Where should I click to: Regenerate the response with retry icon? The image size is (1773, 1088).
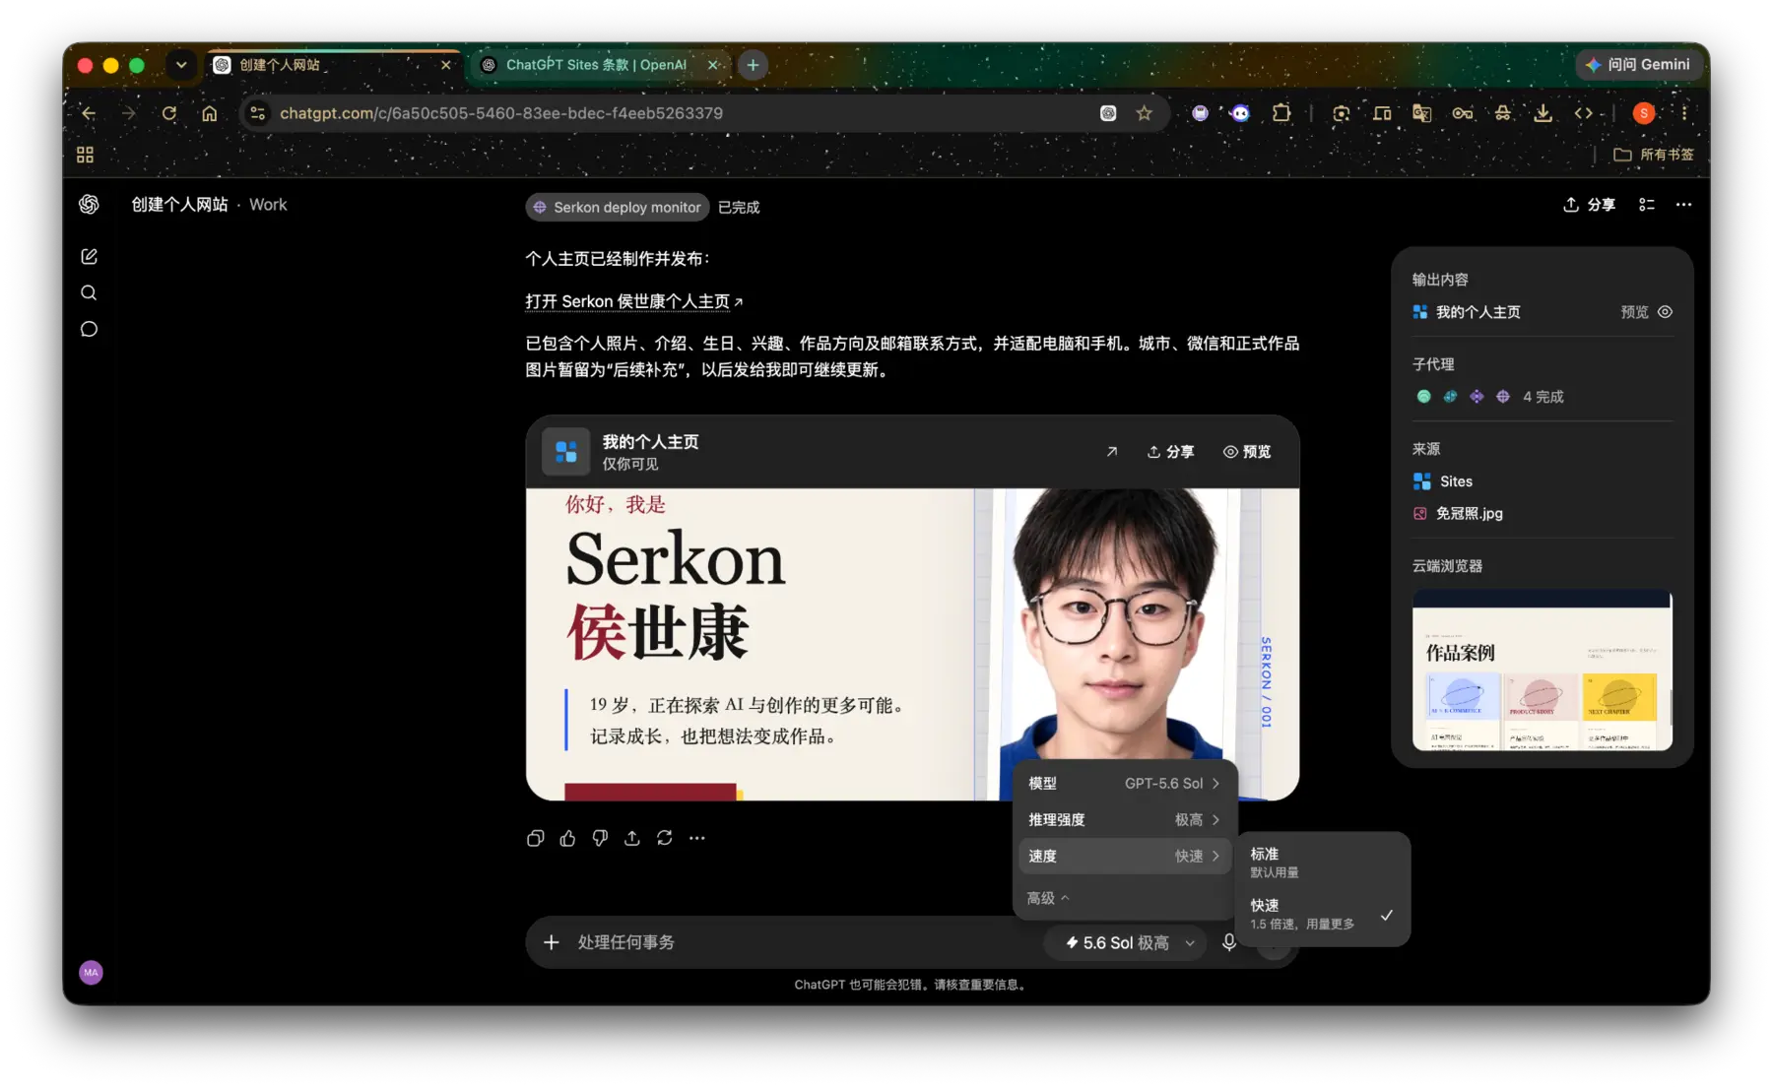click(665, 838)
